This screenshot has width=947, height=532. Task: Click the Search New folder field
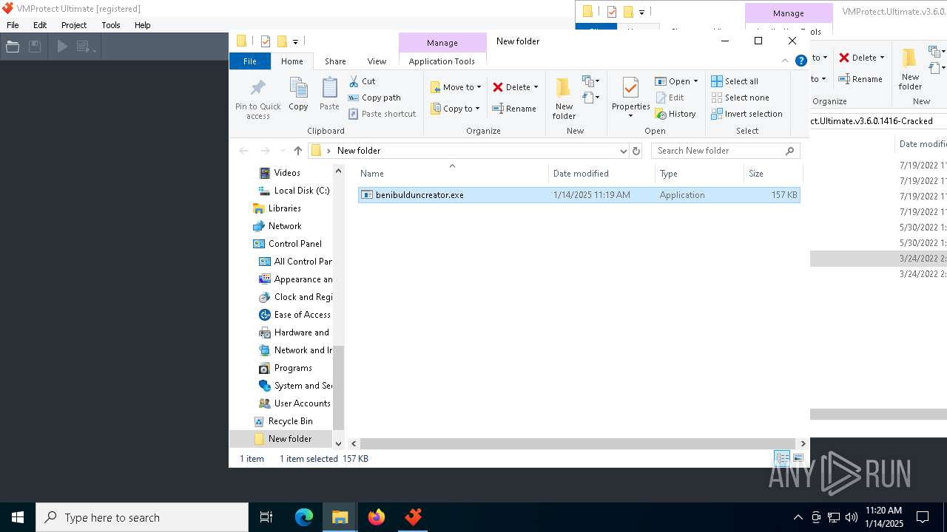(725, 151)
